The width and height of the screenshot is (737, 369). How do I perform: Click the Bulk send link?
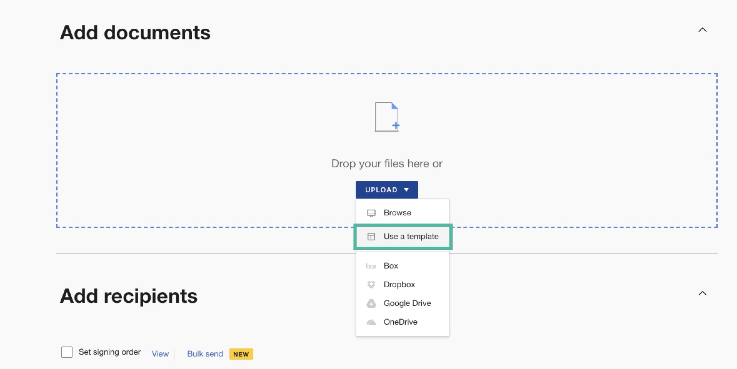coord(205,353)
